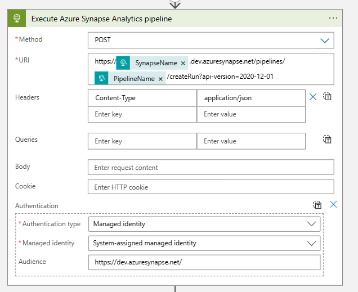Remove the SynapseName token from the URI
The height and width of the screenshot is (292, 358).
(x=183, y=63)
